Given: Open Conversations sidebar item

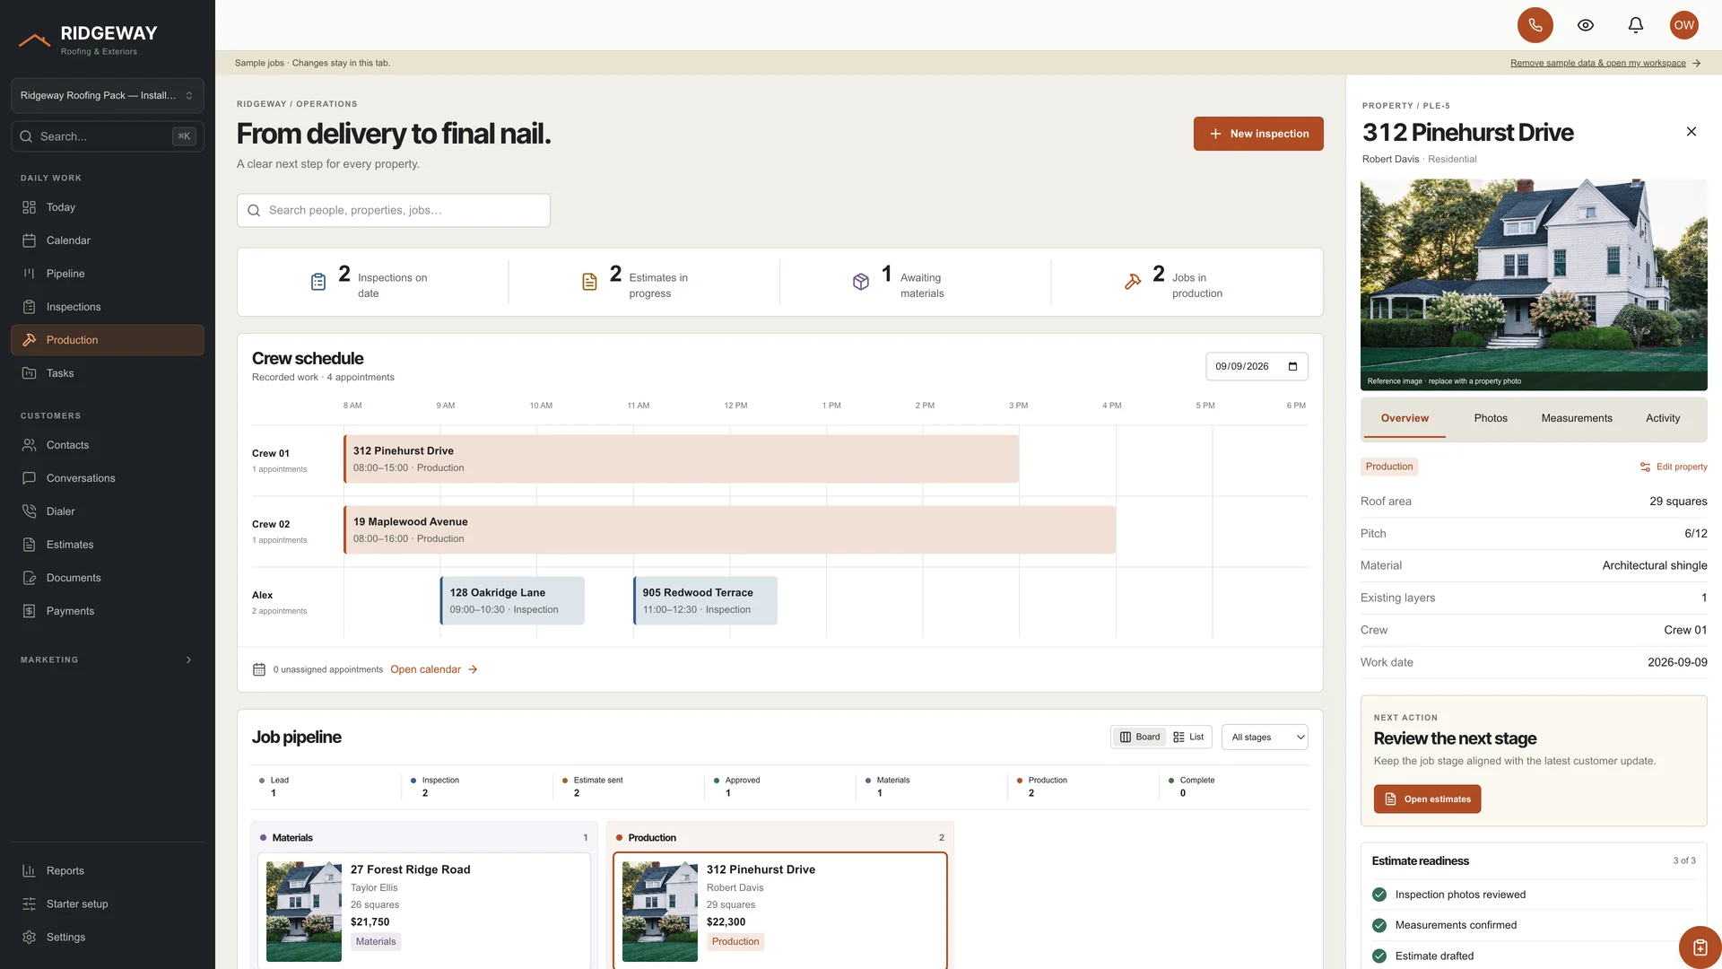Looking at the screenshot, I should [108, 478].
